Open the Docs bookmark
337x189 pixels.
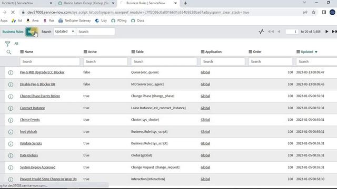pos(137,20)
